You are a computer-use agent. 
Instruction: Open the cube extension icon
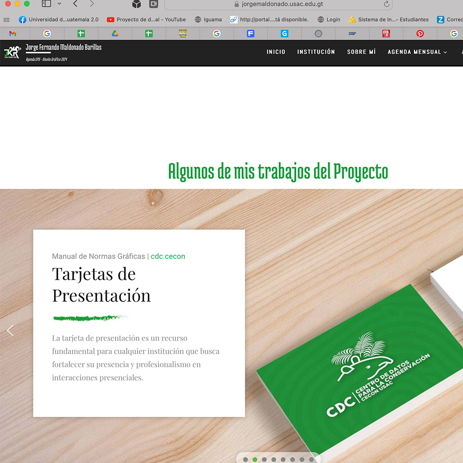tap(137, 4)
